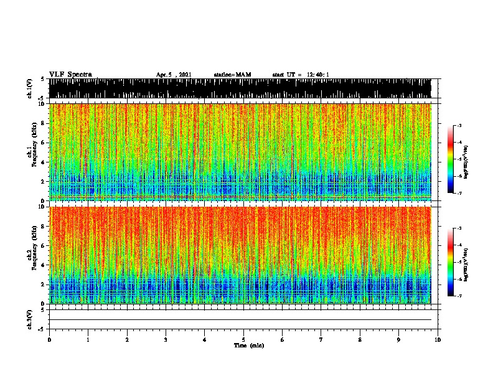Click the 'station=MAM' header label
This screenshot has width=493, height=381.
pyautogui.click(x=232, y=75)
